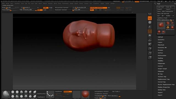Select the SimpleBrush S tool thumbnail

click(x=168, y=28)
